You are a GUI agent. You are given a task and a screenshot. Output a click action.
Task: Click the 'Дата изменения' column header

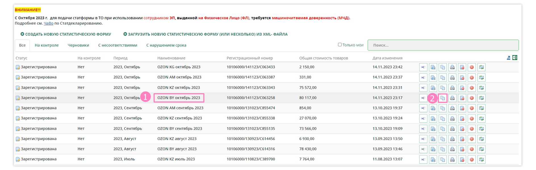[387, 58]
